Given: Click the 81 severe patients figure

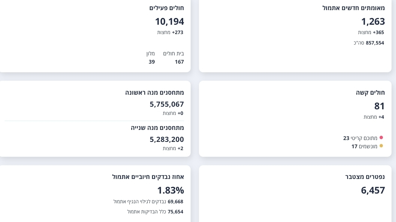Looking at the screenshot, I should pyautogui.click(x=379, y=106).
